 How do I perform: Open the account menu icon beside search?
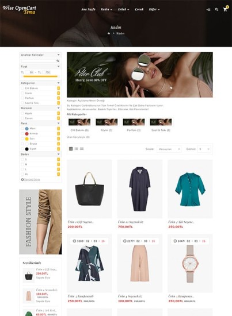click(x=208, y=9)
